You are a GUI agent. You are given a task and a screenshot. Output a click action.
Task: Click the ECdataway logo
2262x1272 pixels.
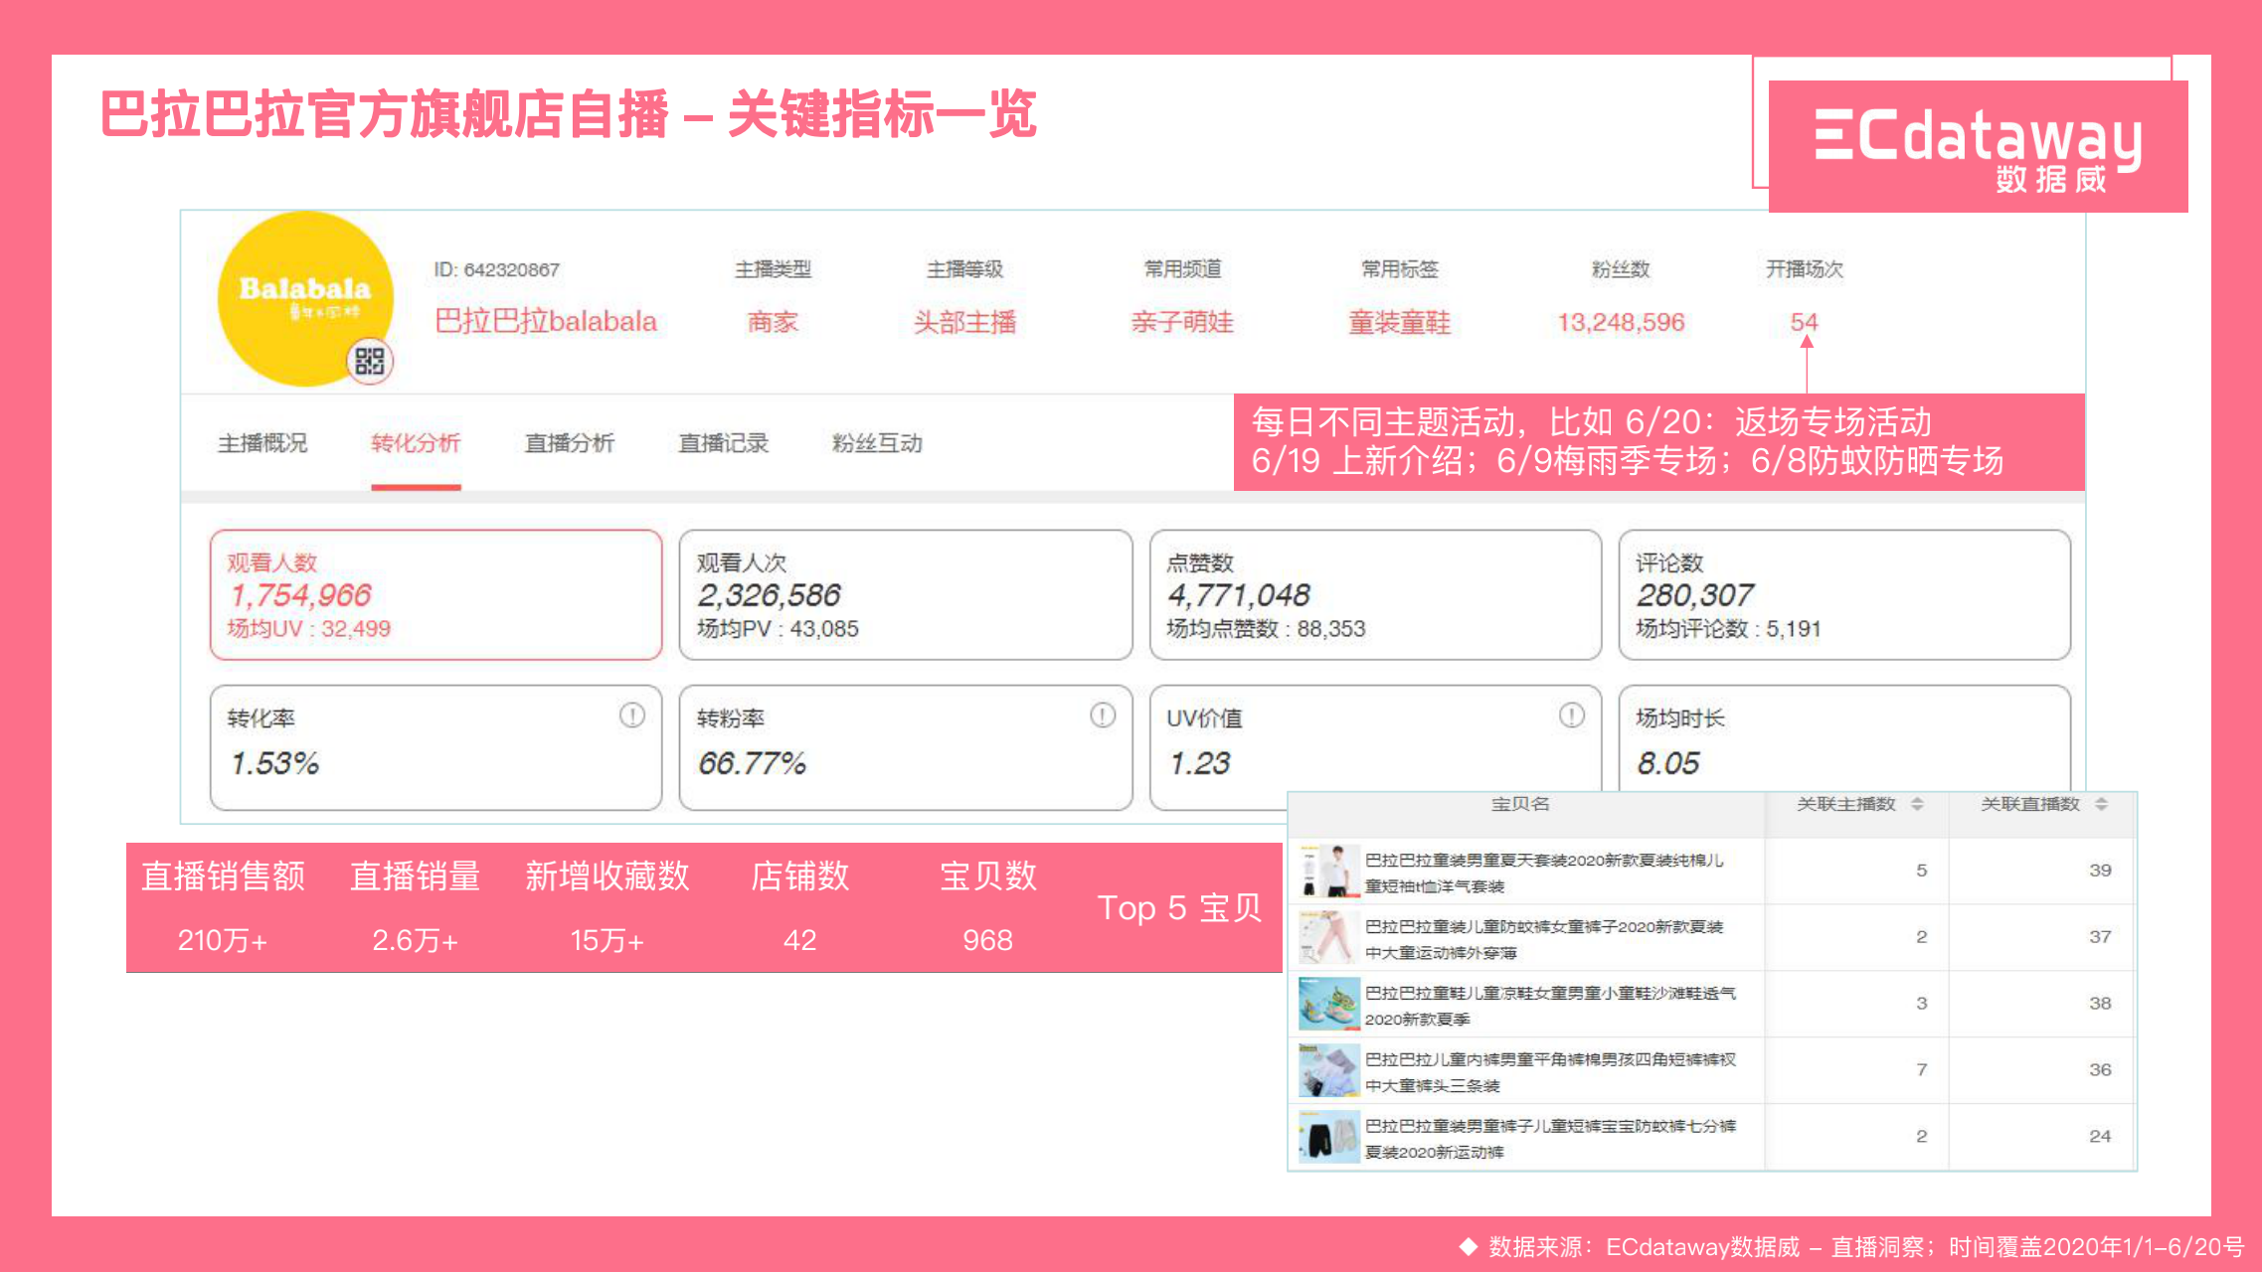tap(1977, 146)
